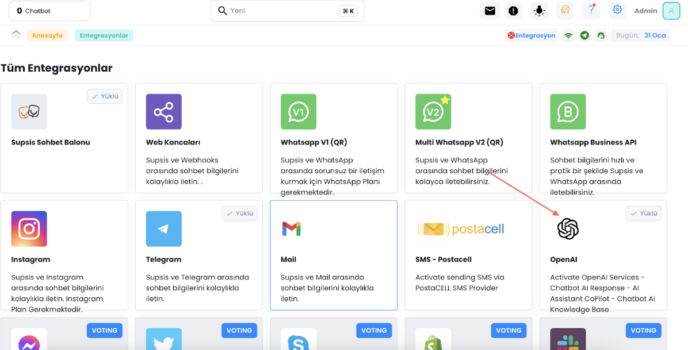Image resolution: width=688 pixels, height=350 pixels.
Task: Select the Entegrasyonlar breadcrumb tab
Action: pyautogui.click(x=104, y=36)
